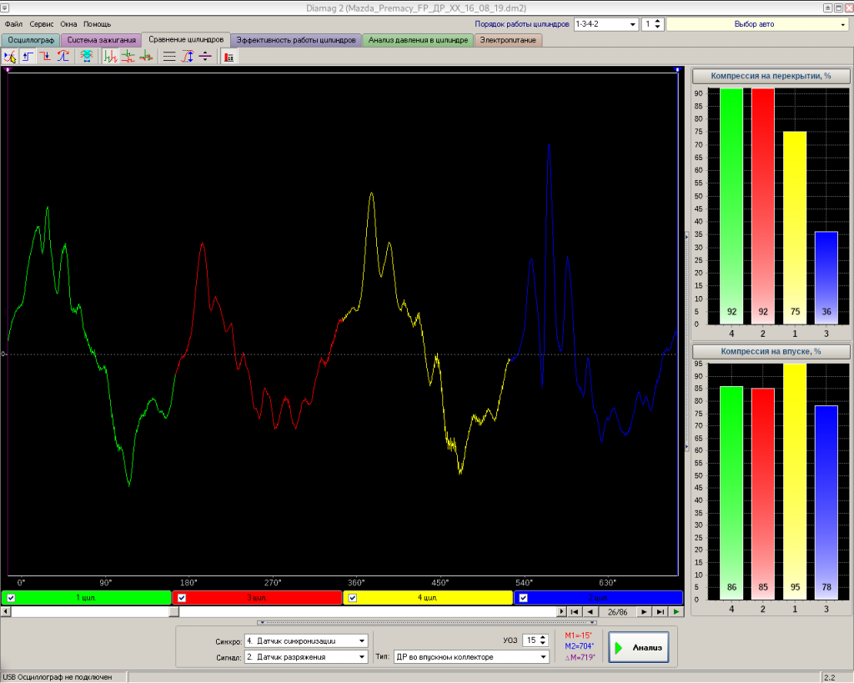Increase the first cylinder number stepper
Viewport: 854px width, 683px height.
(x=657, y=21)
